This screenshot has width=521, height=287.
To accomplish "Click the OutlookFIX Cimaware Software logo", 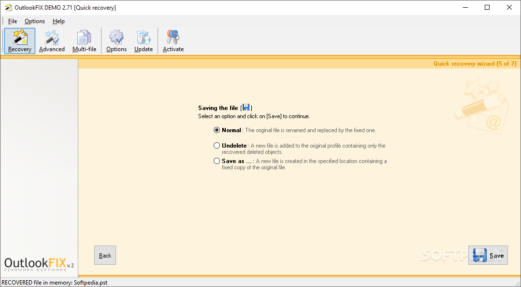I will pos(39,264).
